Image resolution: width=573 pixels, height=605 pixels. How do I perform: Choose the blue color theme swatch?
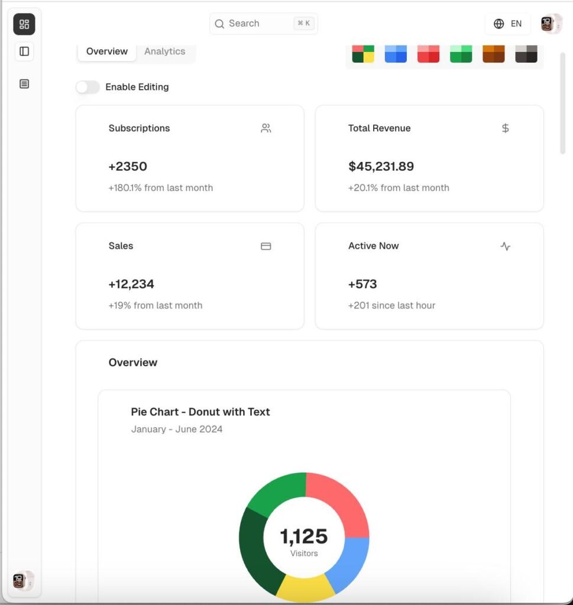click(x=396, y=54)
